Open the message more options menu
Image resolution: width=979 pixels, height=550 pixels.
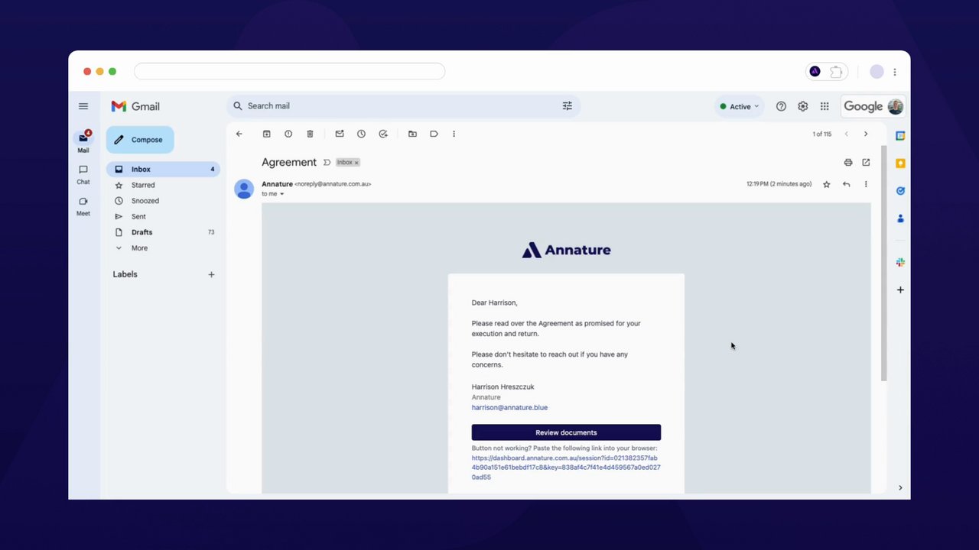pos(866,184)
